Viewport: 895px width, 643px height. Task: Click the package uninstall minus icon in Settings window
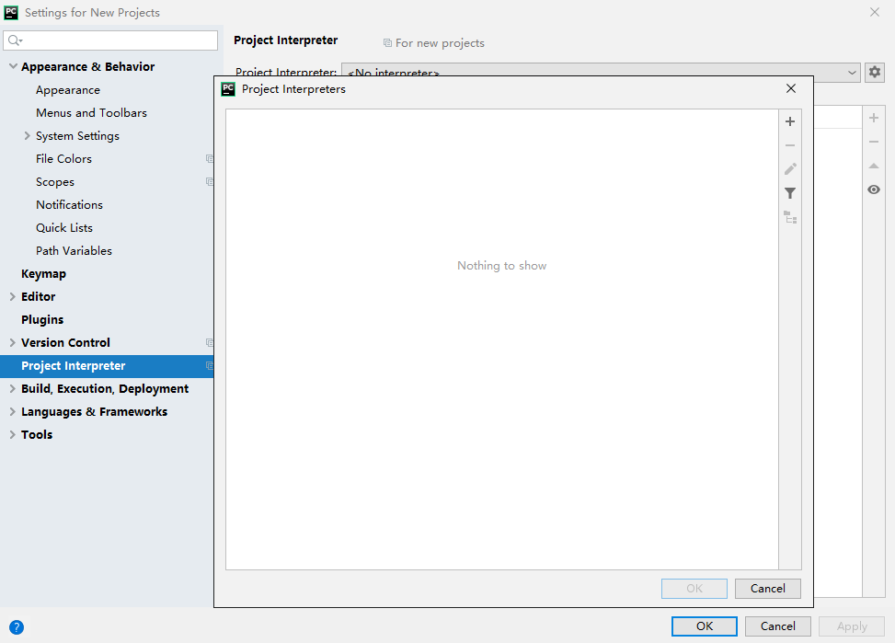coord(873,142)
